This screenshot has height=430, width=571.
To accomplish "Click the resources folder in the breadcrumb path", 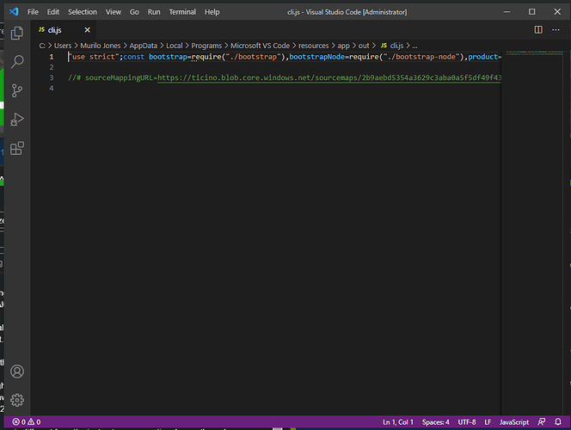I will (314, 45).
